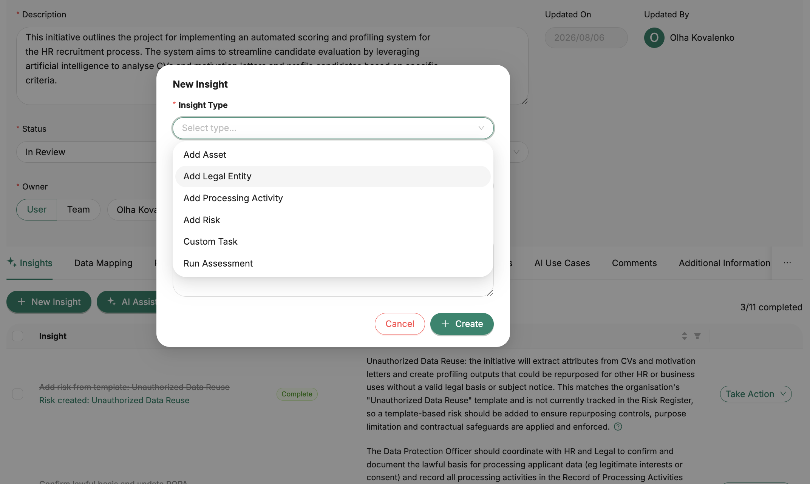
Task: Expand the Take Action dropdown
Action: (x=756, y=394)
